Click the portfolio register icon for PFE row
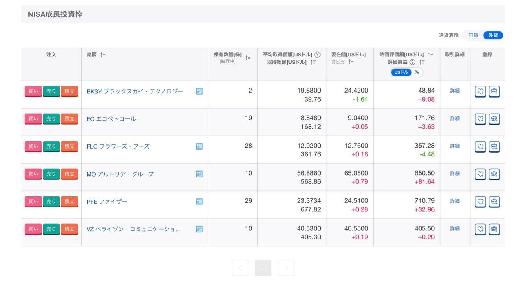526x288 pixels. pyautogui.click(x=494, y=202)
